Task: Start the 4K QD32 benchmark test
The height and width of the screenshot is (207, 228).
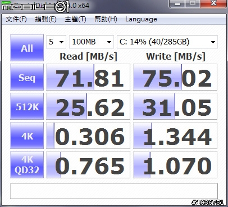Action: 27,165
